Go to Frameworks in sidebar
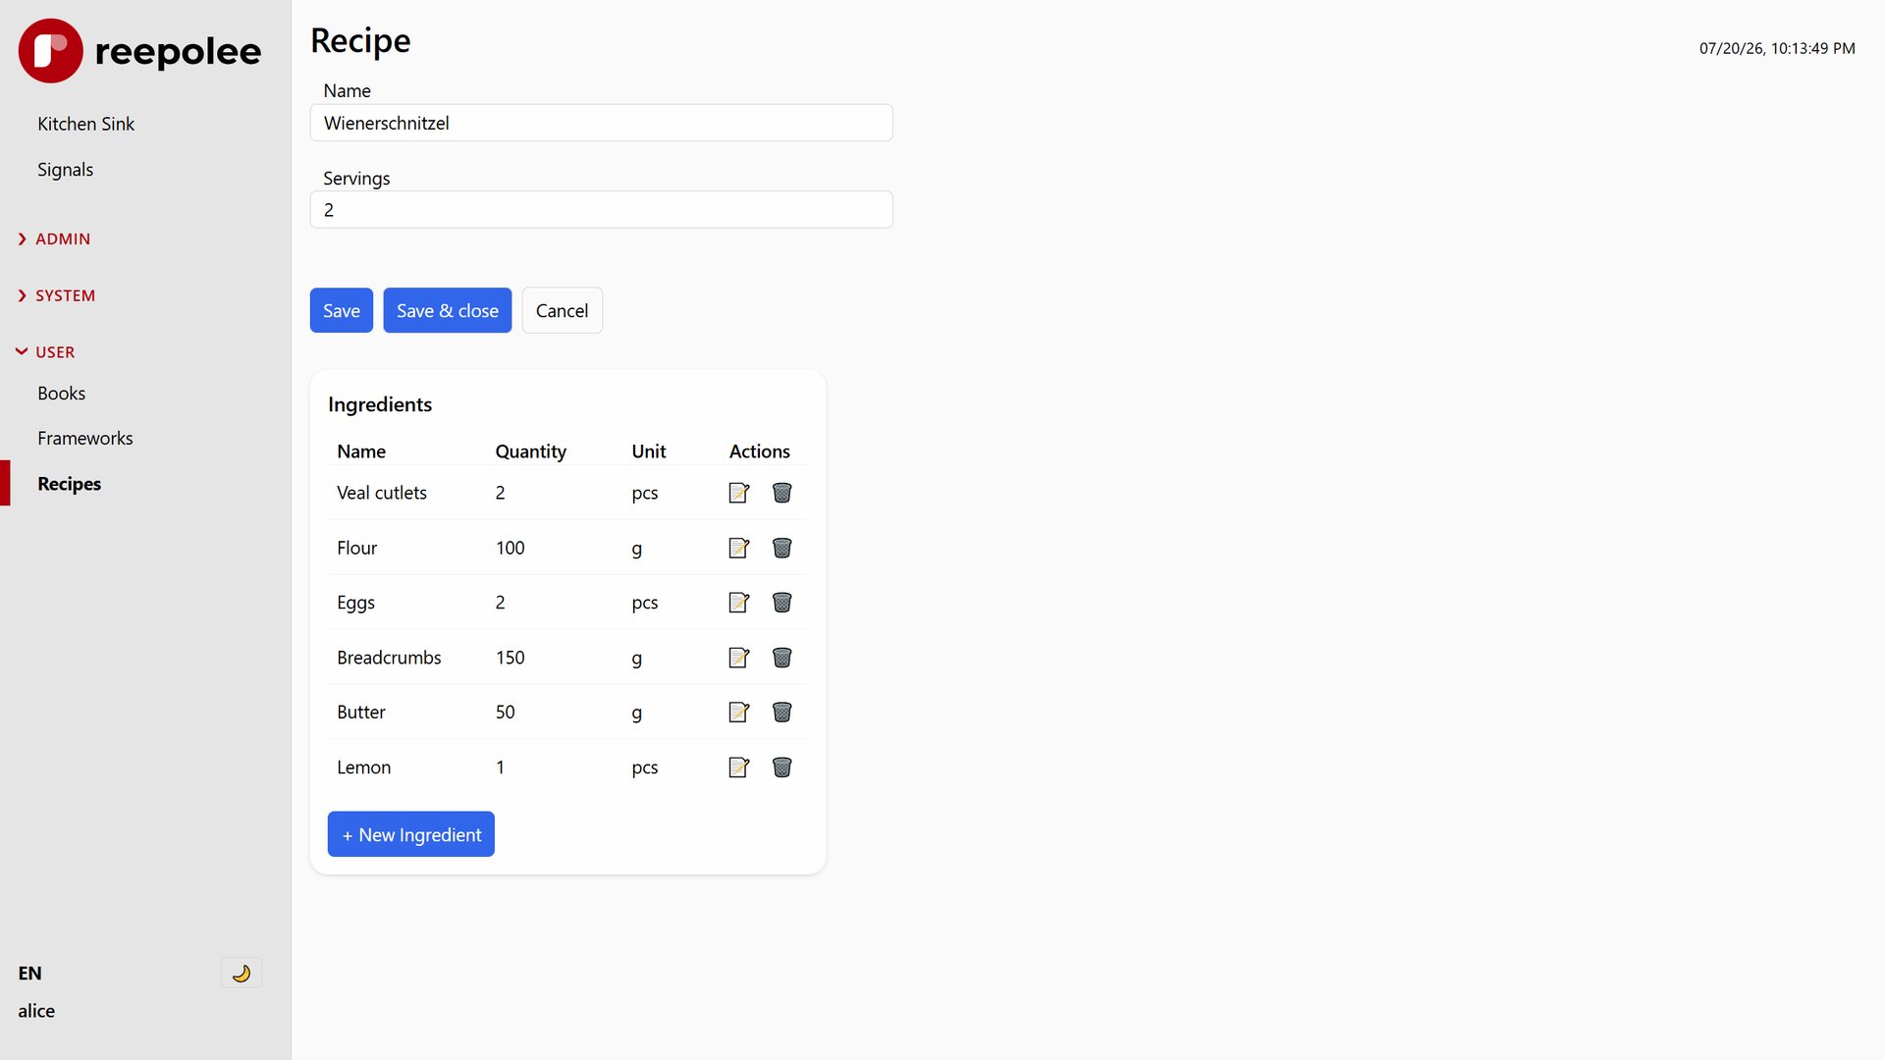 coord(85,439)
